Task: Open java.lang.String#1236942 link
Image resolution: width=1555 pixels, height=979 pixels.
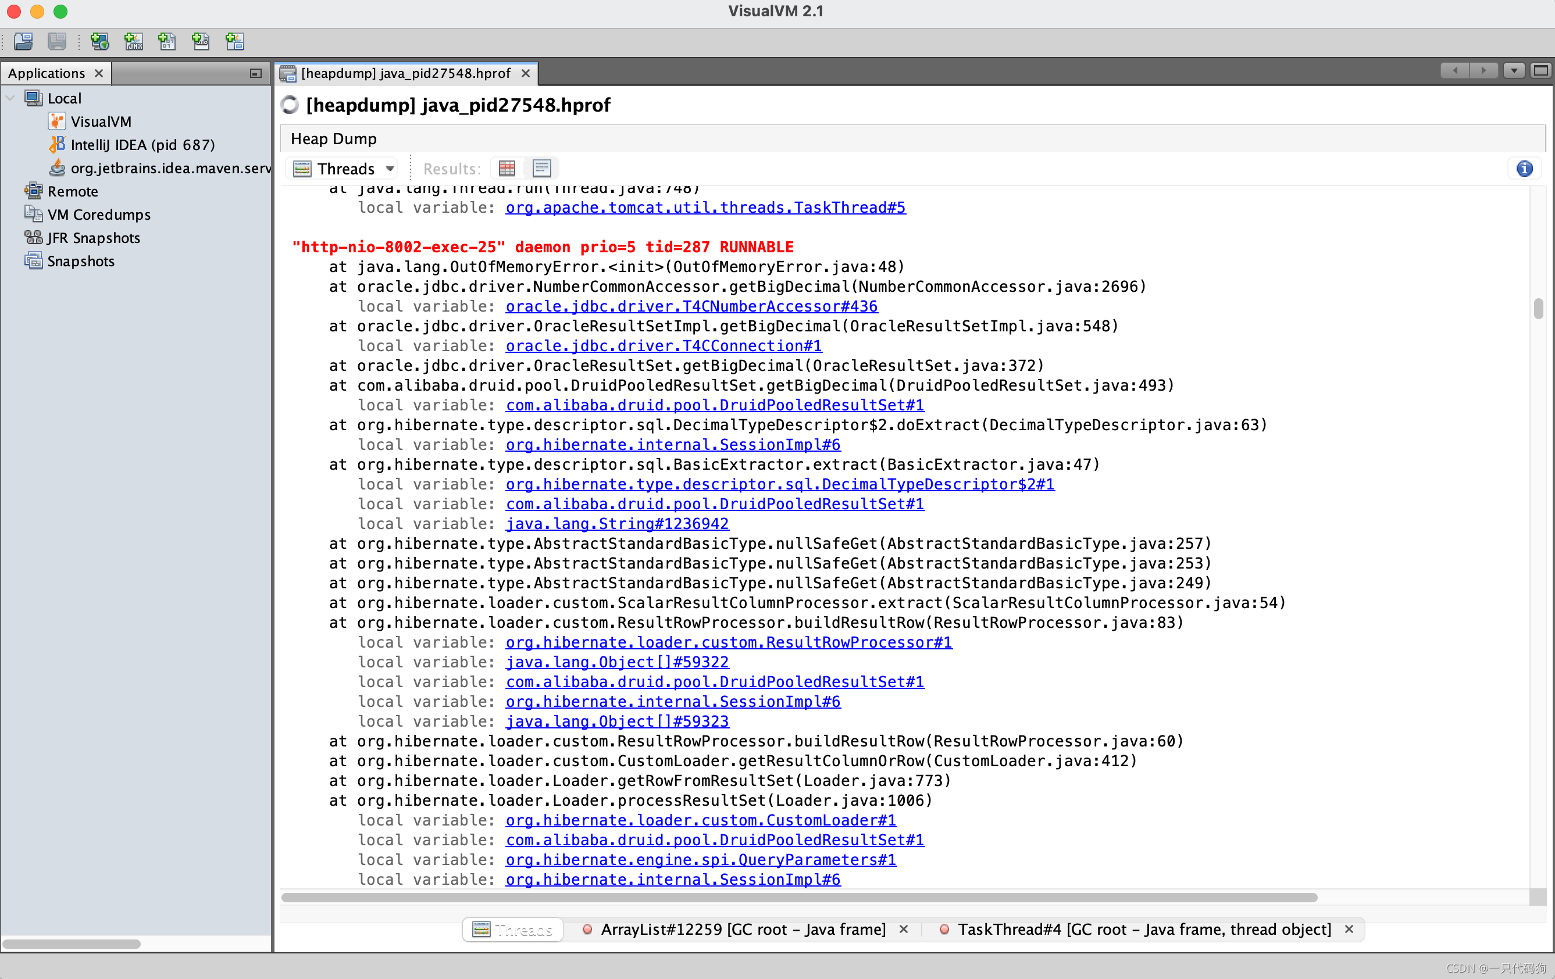Action: point(616,524)
